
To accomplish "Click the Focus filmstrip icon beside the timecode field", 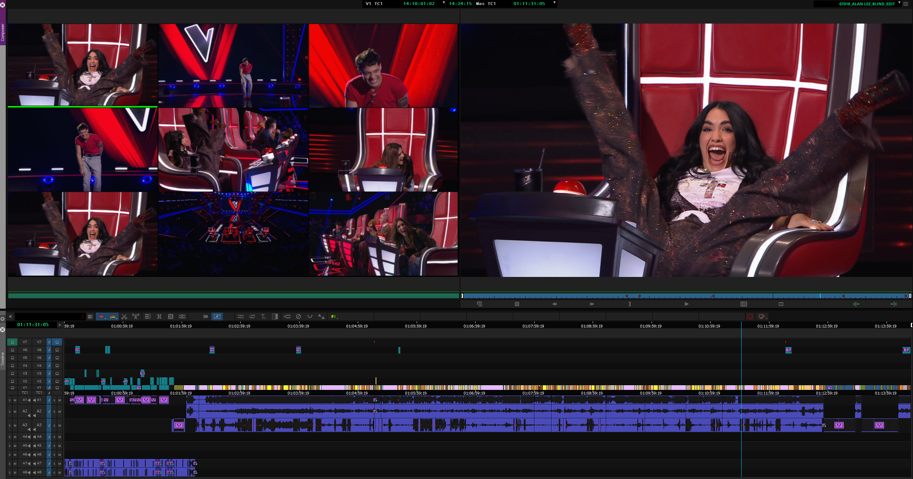I will click(90, 316).
